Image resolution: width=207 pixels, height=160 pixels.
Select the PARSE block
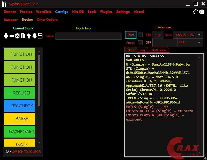point(20,119)
